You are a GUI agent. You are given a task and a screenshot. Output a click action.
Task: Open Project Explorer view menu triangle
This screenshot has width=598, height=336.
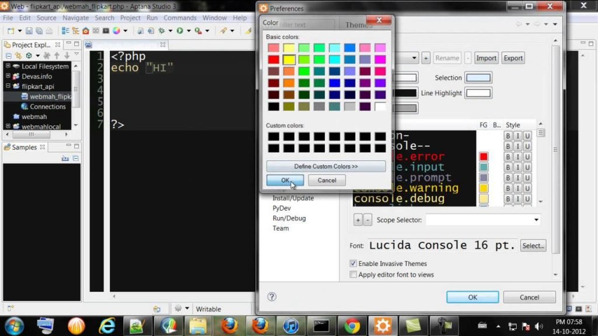(77, 54)
